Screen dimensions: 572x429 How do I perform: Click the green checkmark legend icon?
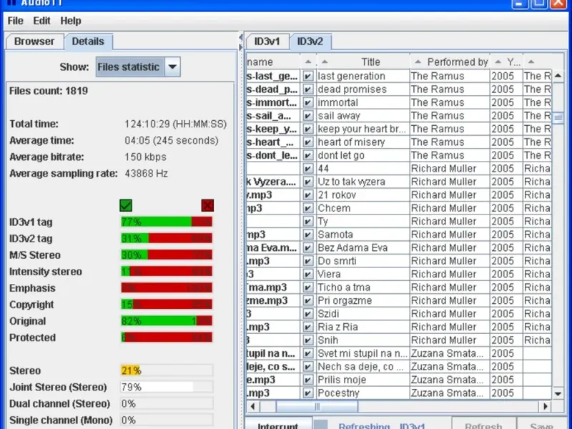(126, 205)
